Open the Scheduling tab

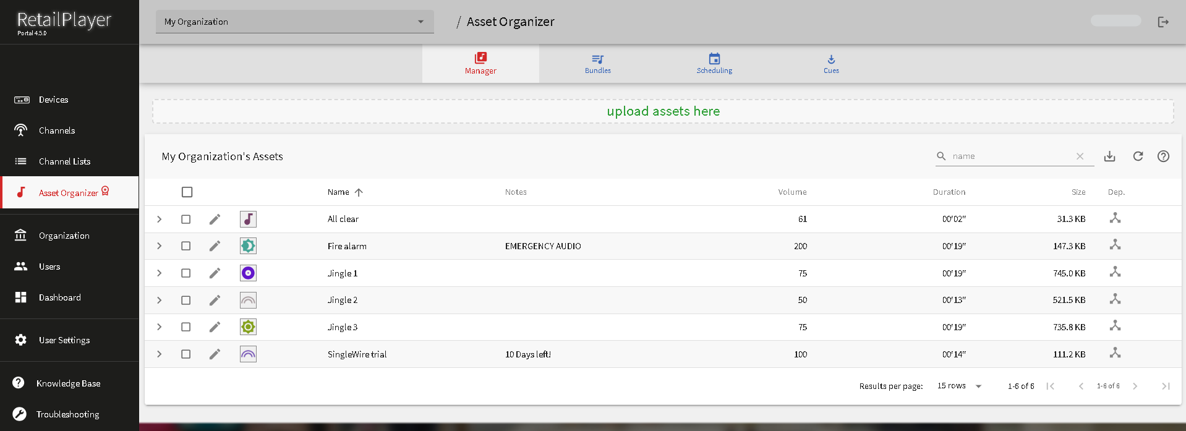(x=714, y=63)
